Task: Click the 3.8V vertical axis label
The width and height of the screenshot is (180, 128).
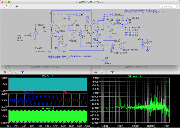Action: [4, 94]
